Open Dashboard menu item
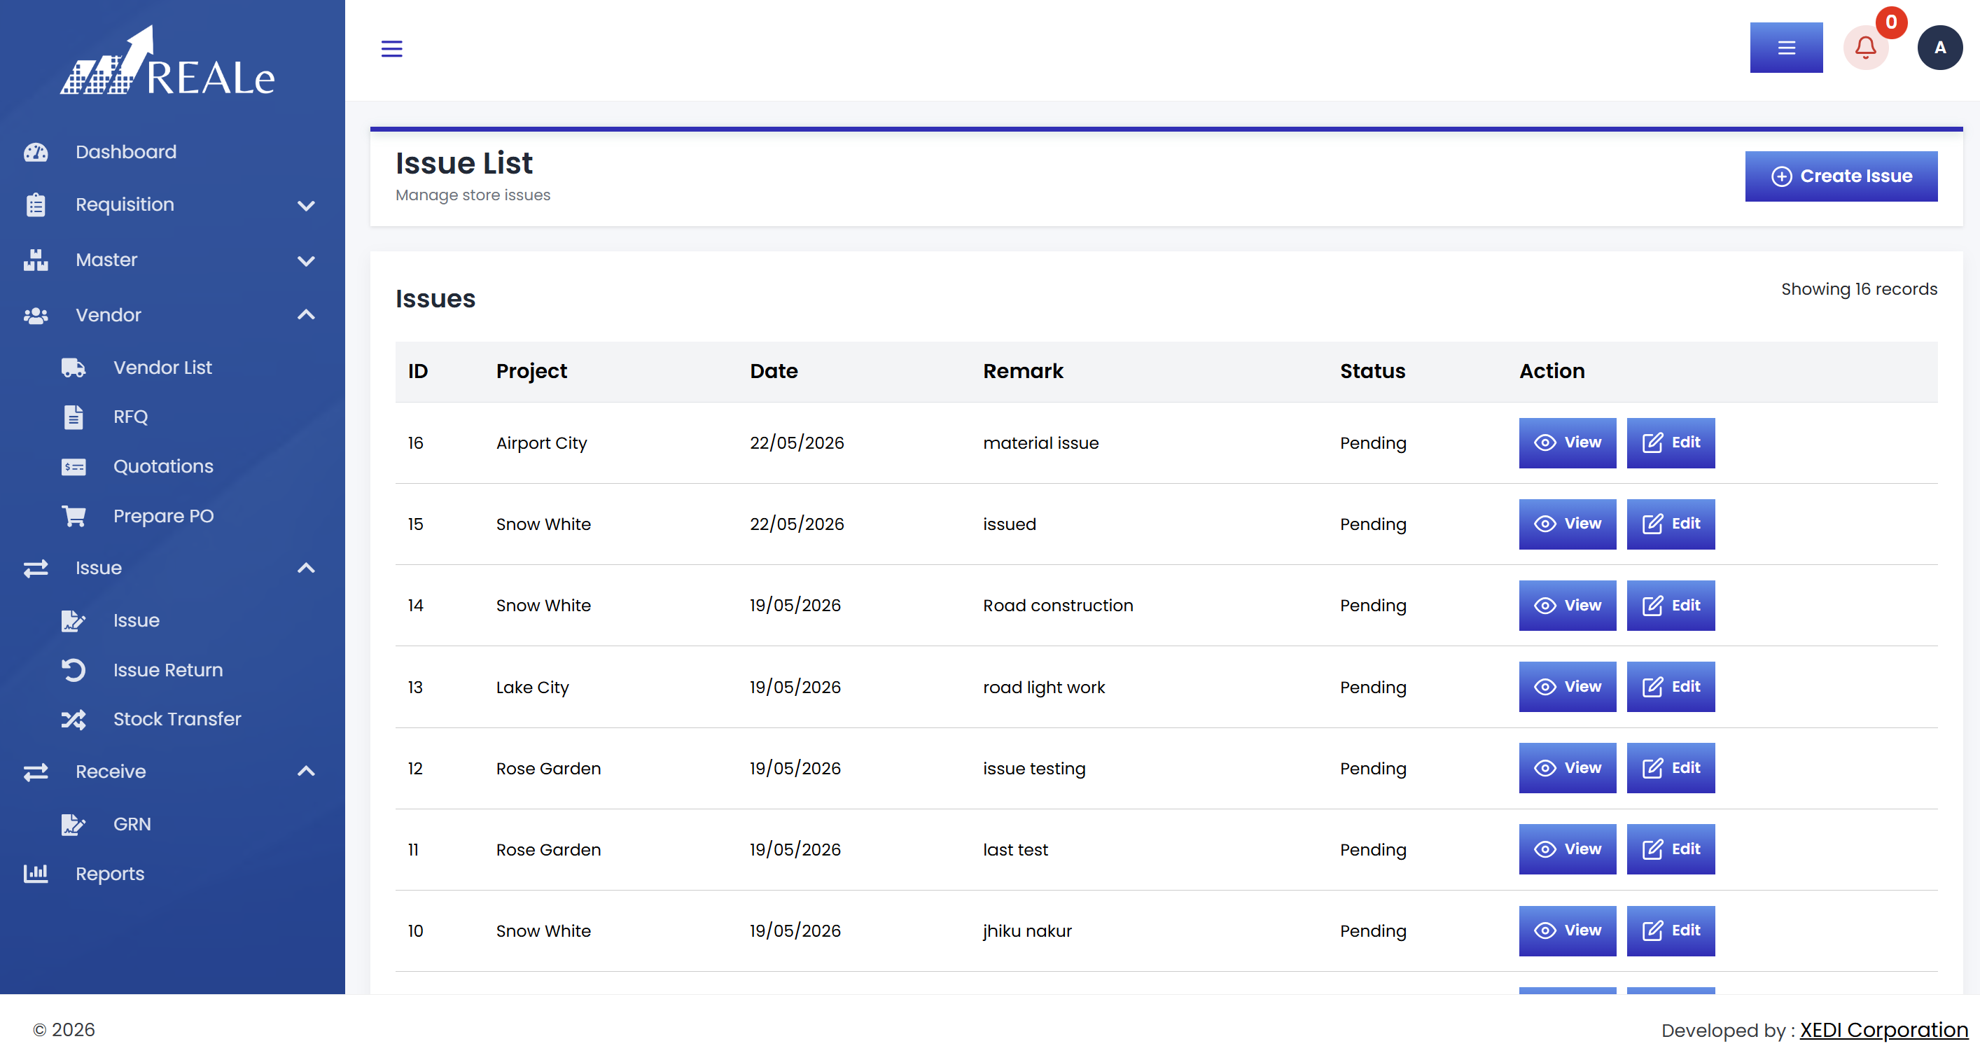This screenshot has width=1980, height=1060. (126, 152)
